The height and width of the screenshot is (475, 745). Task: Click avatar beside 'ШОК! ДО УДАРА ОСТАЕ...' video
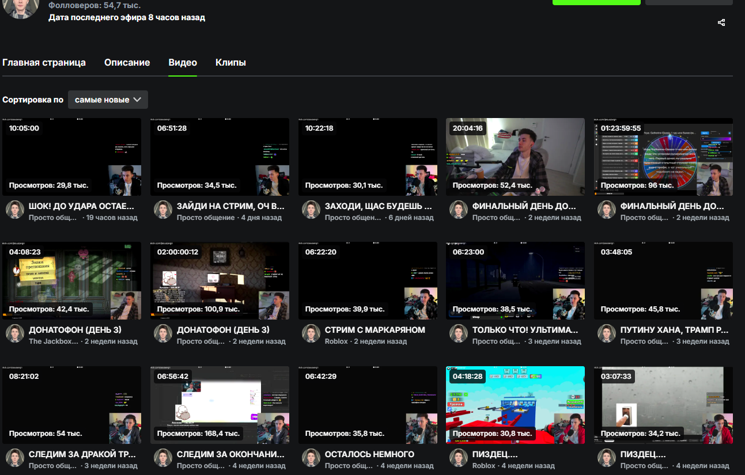coord(15,210)
